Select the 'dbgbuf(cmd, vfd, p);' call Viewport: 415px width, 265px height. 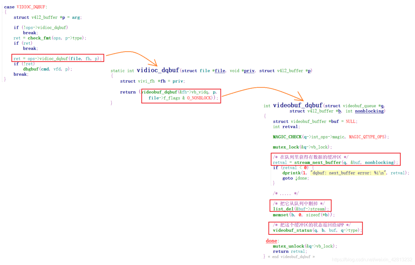tap(48, 69)
